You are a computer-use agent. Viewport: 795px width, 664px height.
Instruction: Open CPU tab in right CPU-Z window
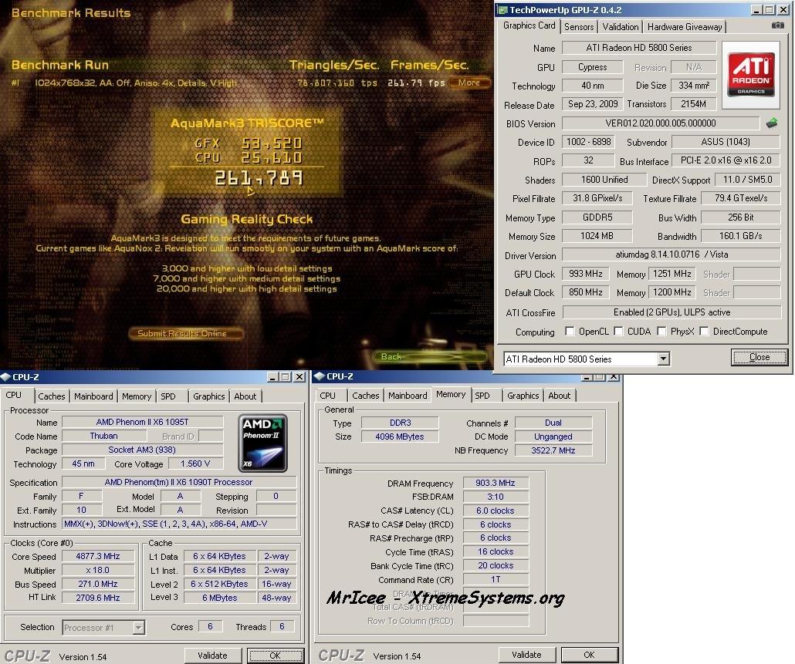click(x=327, y=396)
